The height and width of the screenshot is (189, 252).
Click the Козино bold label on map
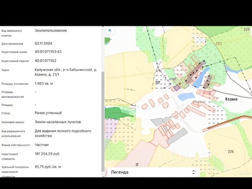[231, 99]
